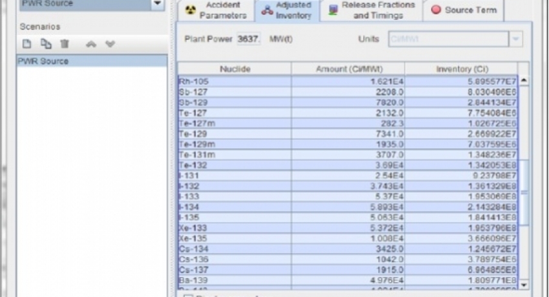Select the I-135 nuclide cell
This screenshot has width=549, height=297.
coord(234,218)
